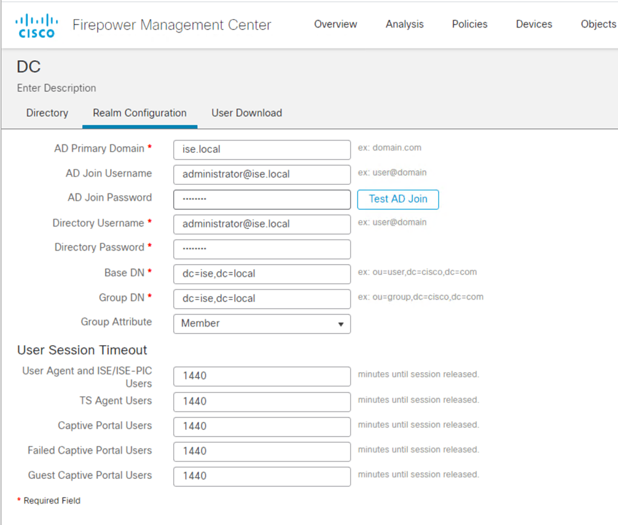Go to the User Download tab
This screenshot has height=525, width=618.
[247, 113]
